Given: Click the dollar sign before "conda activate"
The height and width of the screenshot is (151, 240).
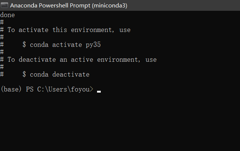Looking at the screenshot, I should click(x=24, y=45).
